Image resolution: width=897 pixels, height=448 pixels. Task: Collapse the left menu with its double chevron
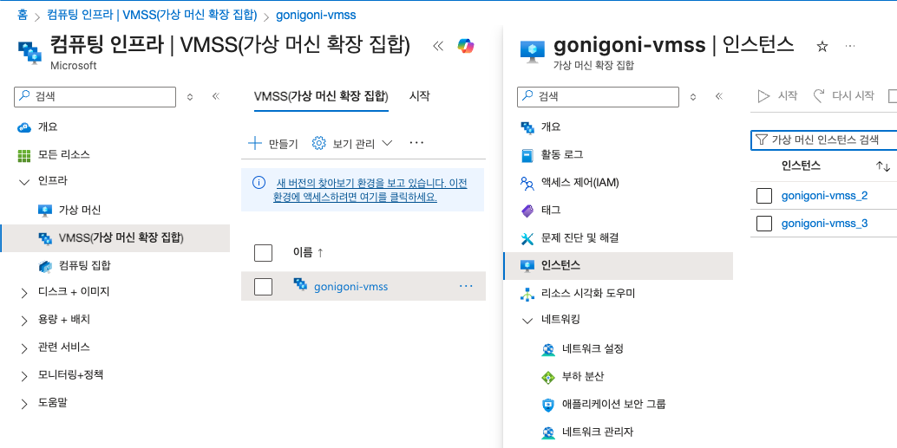tap(216, 96)
